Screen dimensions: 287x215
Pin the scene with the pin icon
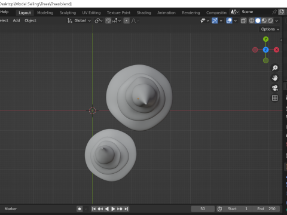pyautogui.click(x=274, y=12)
